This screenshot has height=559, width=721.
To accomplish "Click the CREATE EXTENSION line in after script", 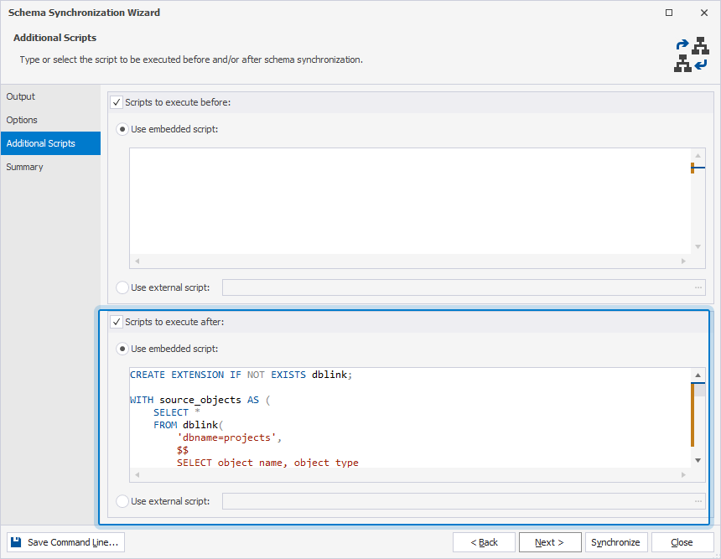I will pos(241,375).
